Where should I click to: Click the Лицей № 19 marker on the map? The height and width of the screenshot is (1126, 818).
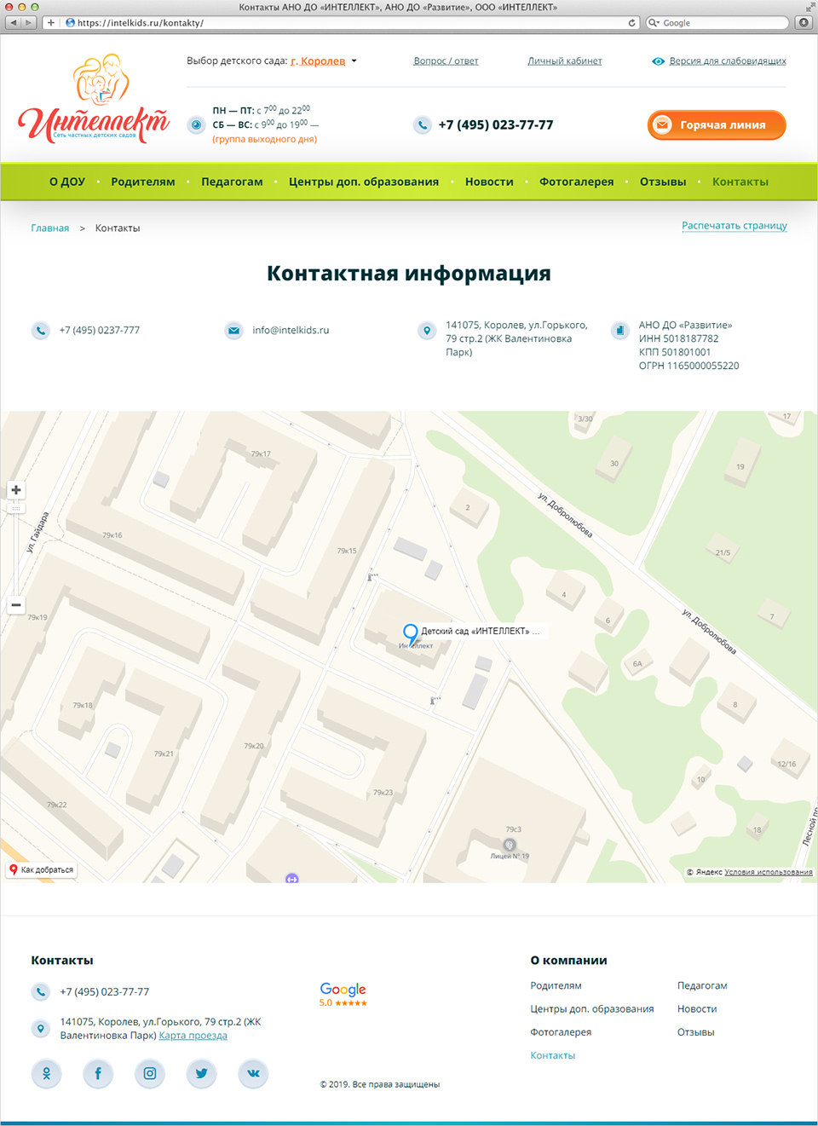[510, 846]
